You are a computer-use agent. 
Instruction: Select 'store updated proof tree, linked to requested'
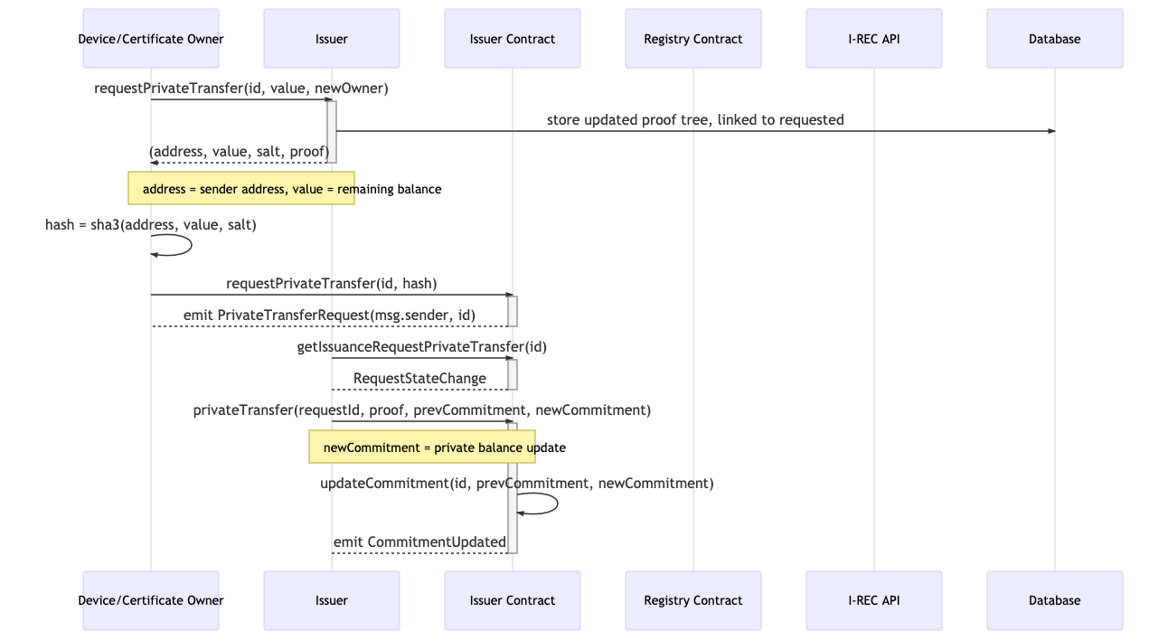pos(695,120)
